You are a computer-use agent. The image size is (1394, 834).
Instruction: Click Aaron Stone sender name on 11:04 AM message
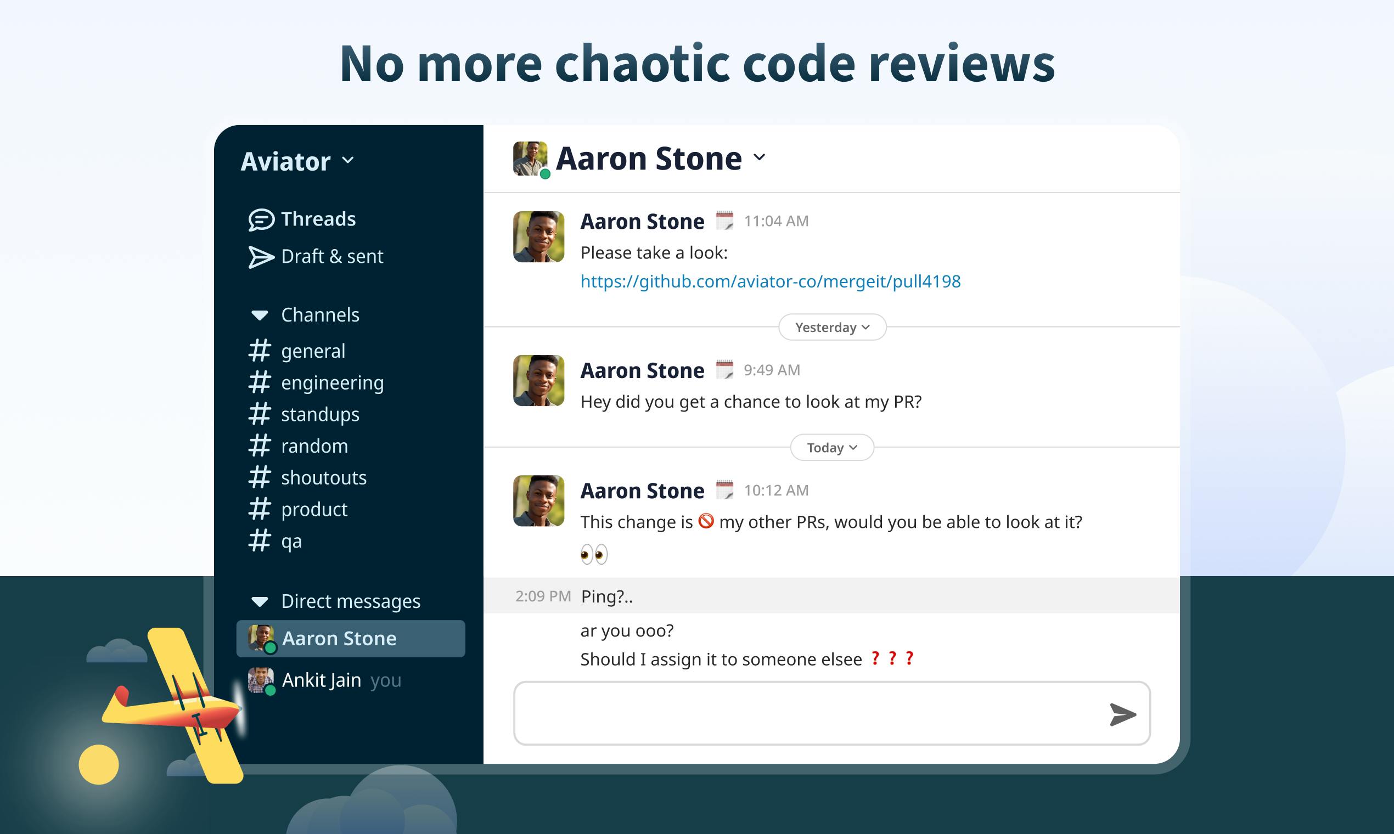tap(643, 222)
